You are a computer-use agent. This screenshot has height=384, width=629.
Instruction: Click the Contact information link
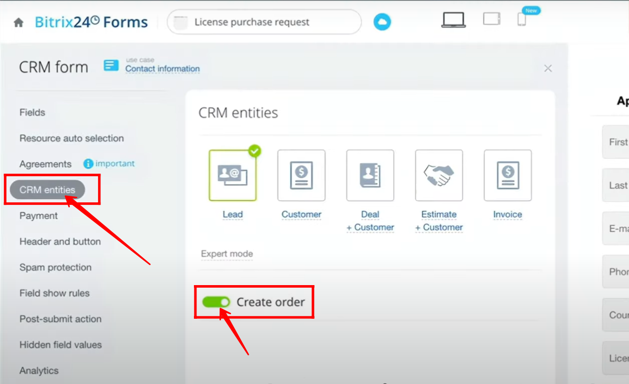pyautogui.click(x=162, y=69)
